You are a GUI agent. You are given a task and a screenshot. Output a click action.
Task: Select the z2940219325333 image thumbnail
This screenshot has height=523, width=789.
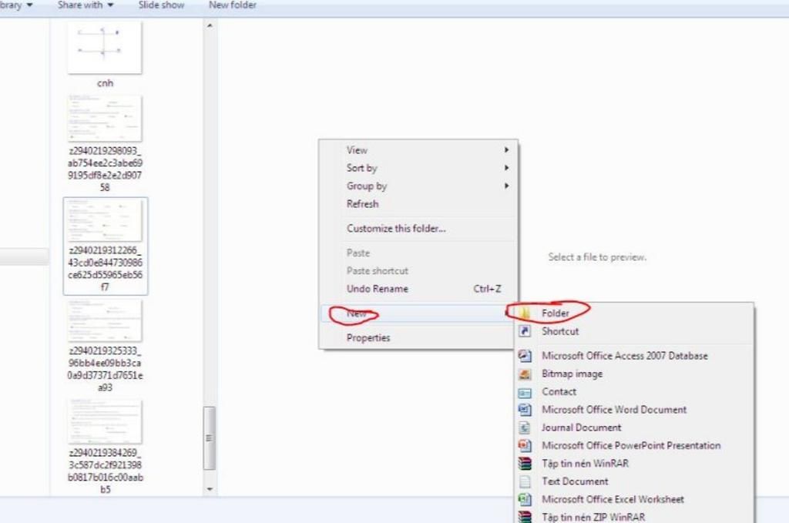point(105,321)
